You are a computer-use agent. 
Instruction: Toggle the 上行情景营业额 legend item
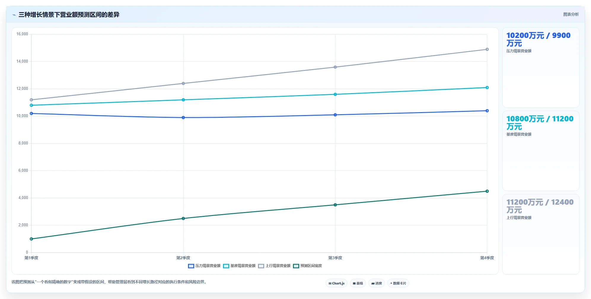coord(274,266)
